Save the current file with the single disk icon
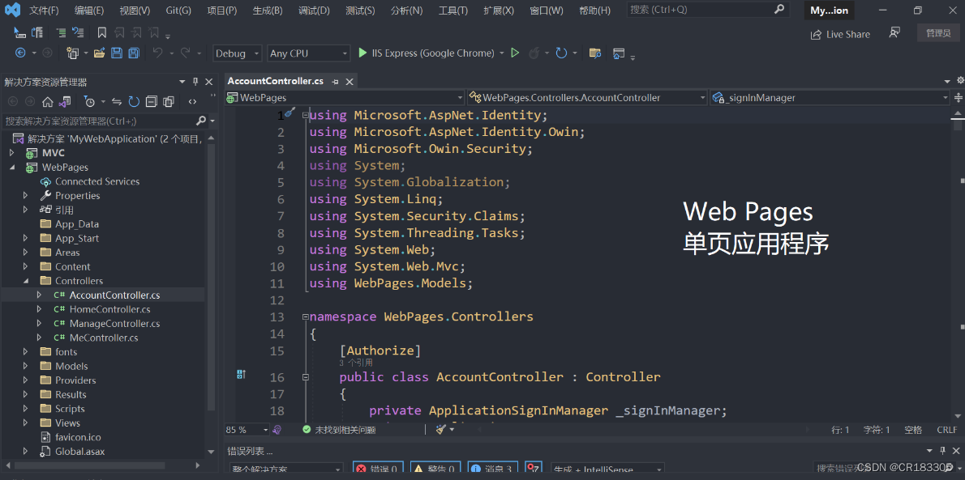Screen dimensions: 965x480 pyautogui.click(x=116, y=53)
